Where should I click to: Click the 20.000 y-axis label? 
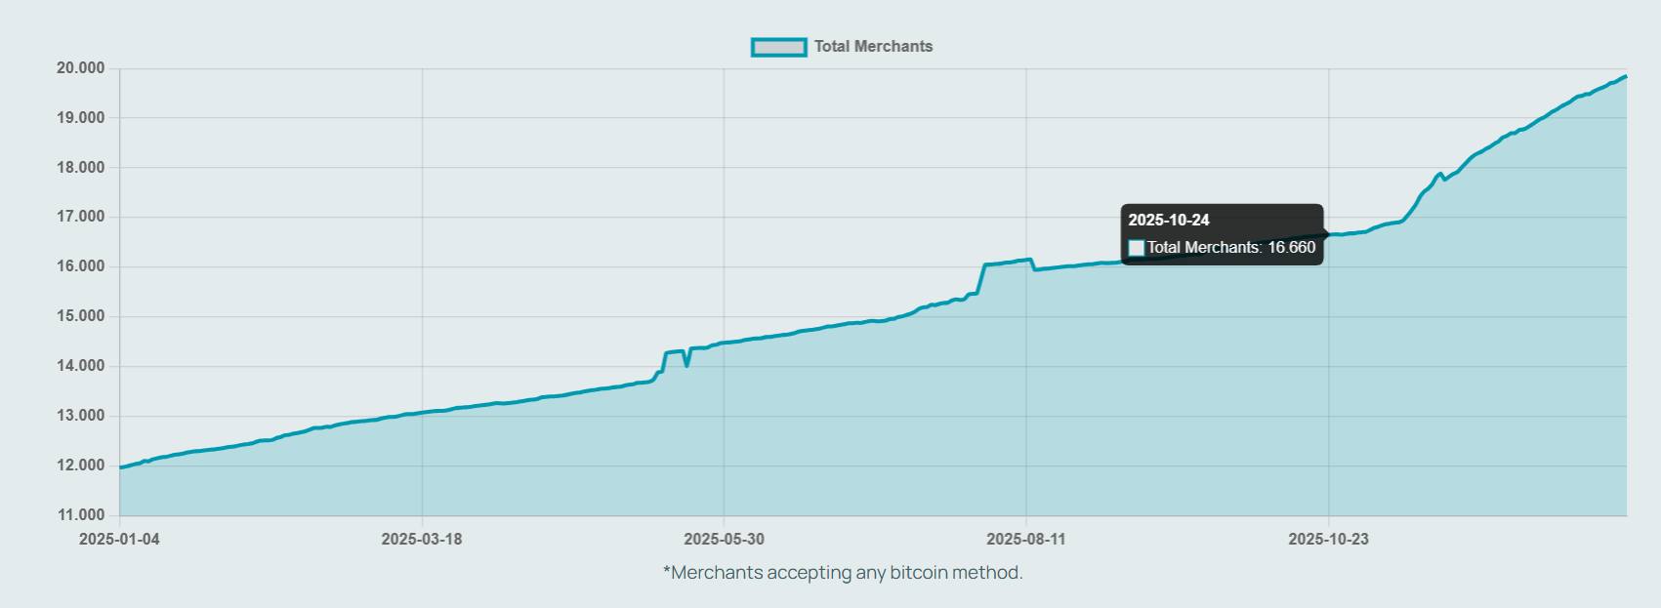tap(81, 68)
